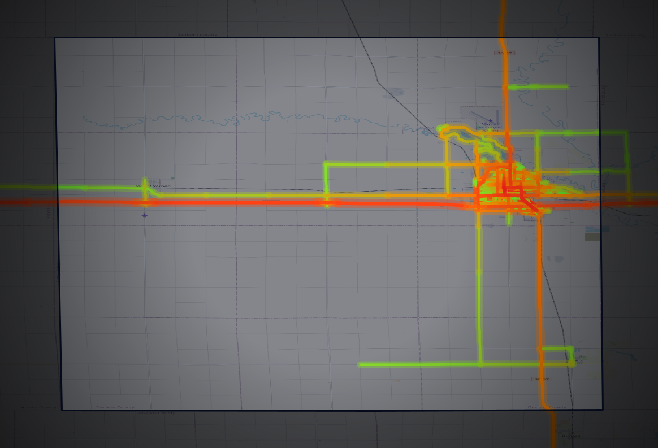
Task: Click the SD 37 route shield near the bottom
Action: (542, 379)
